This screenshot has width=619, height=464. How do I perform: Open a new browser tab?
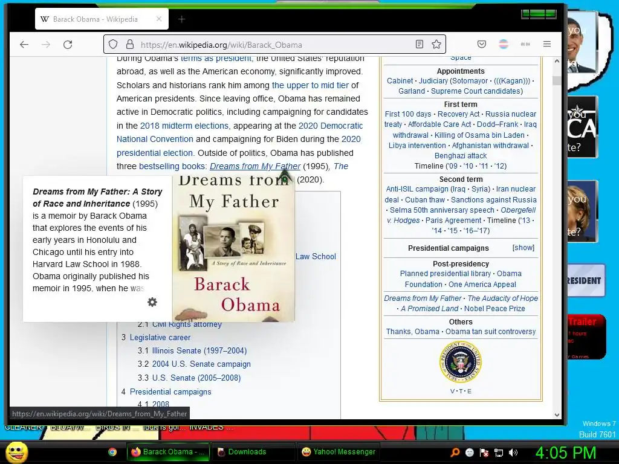pyautogui.click(x=181, y=19)
